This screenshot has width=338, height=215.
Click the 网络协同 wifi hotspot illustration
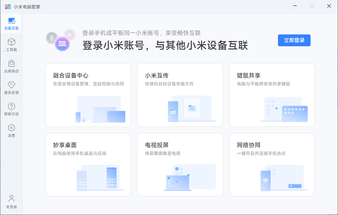pos(284,178)
